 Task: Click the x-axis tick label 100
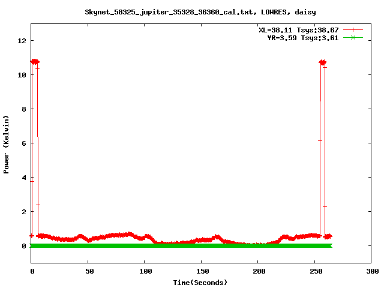click(x=145, y=271)
